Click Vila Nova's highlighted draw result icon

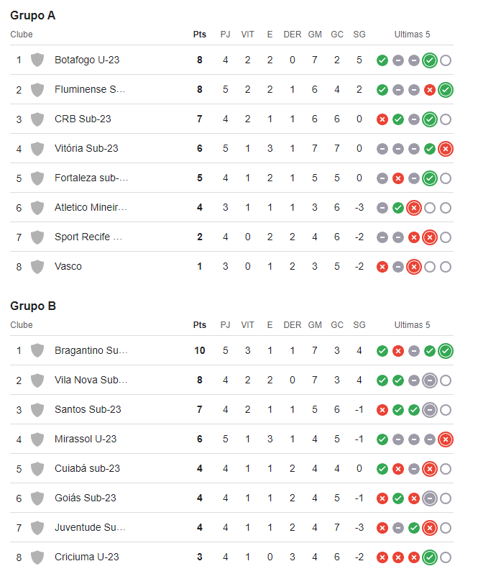430,380
